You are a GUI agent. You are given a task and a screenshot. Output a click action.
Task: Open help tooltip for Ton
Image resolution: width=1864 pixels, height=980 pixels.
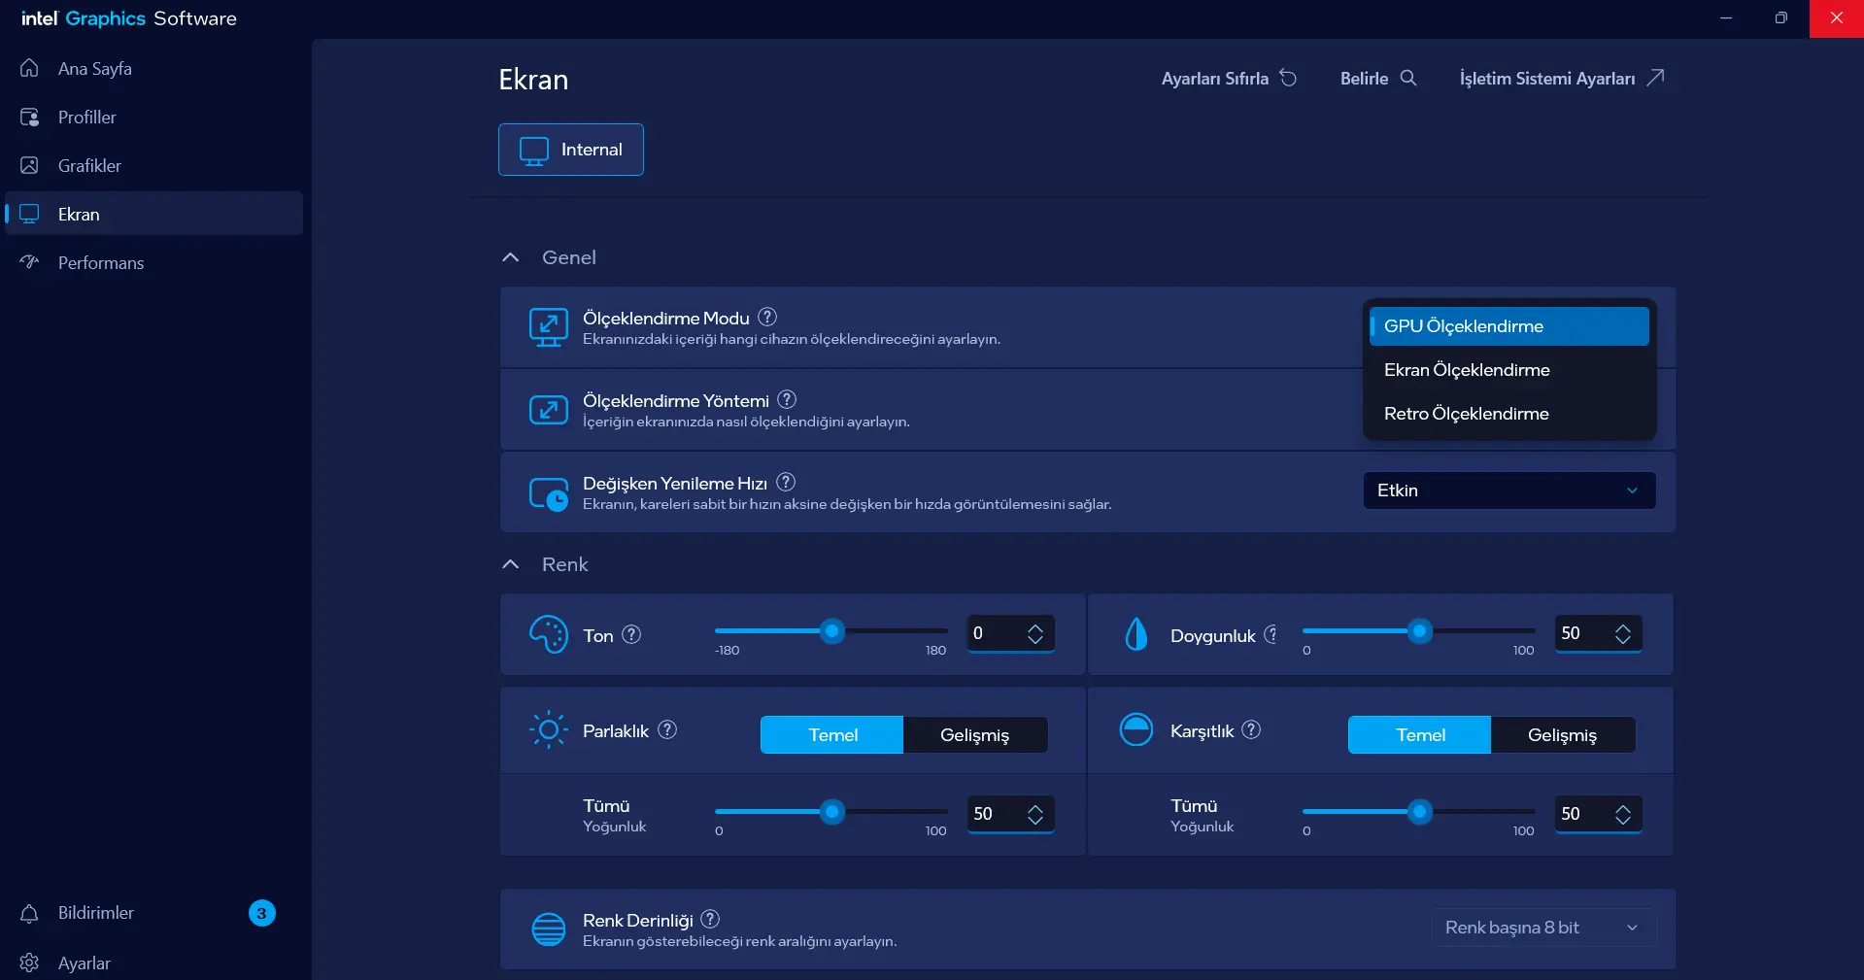(x=631, y=634)
